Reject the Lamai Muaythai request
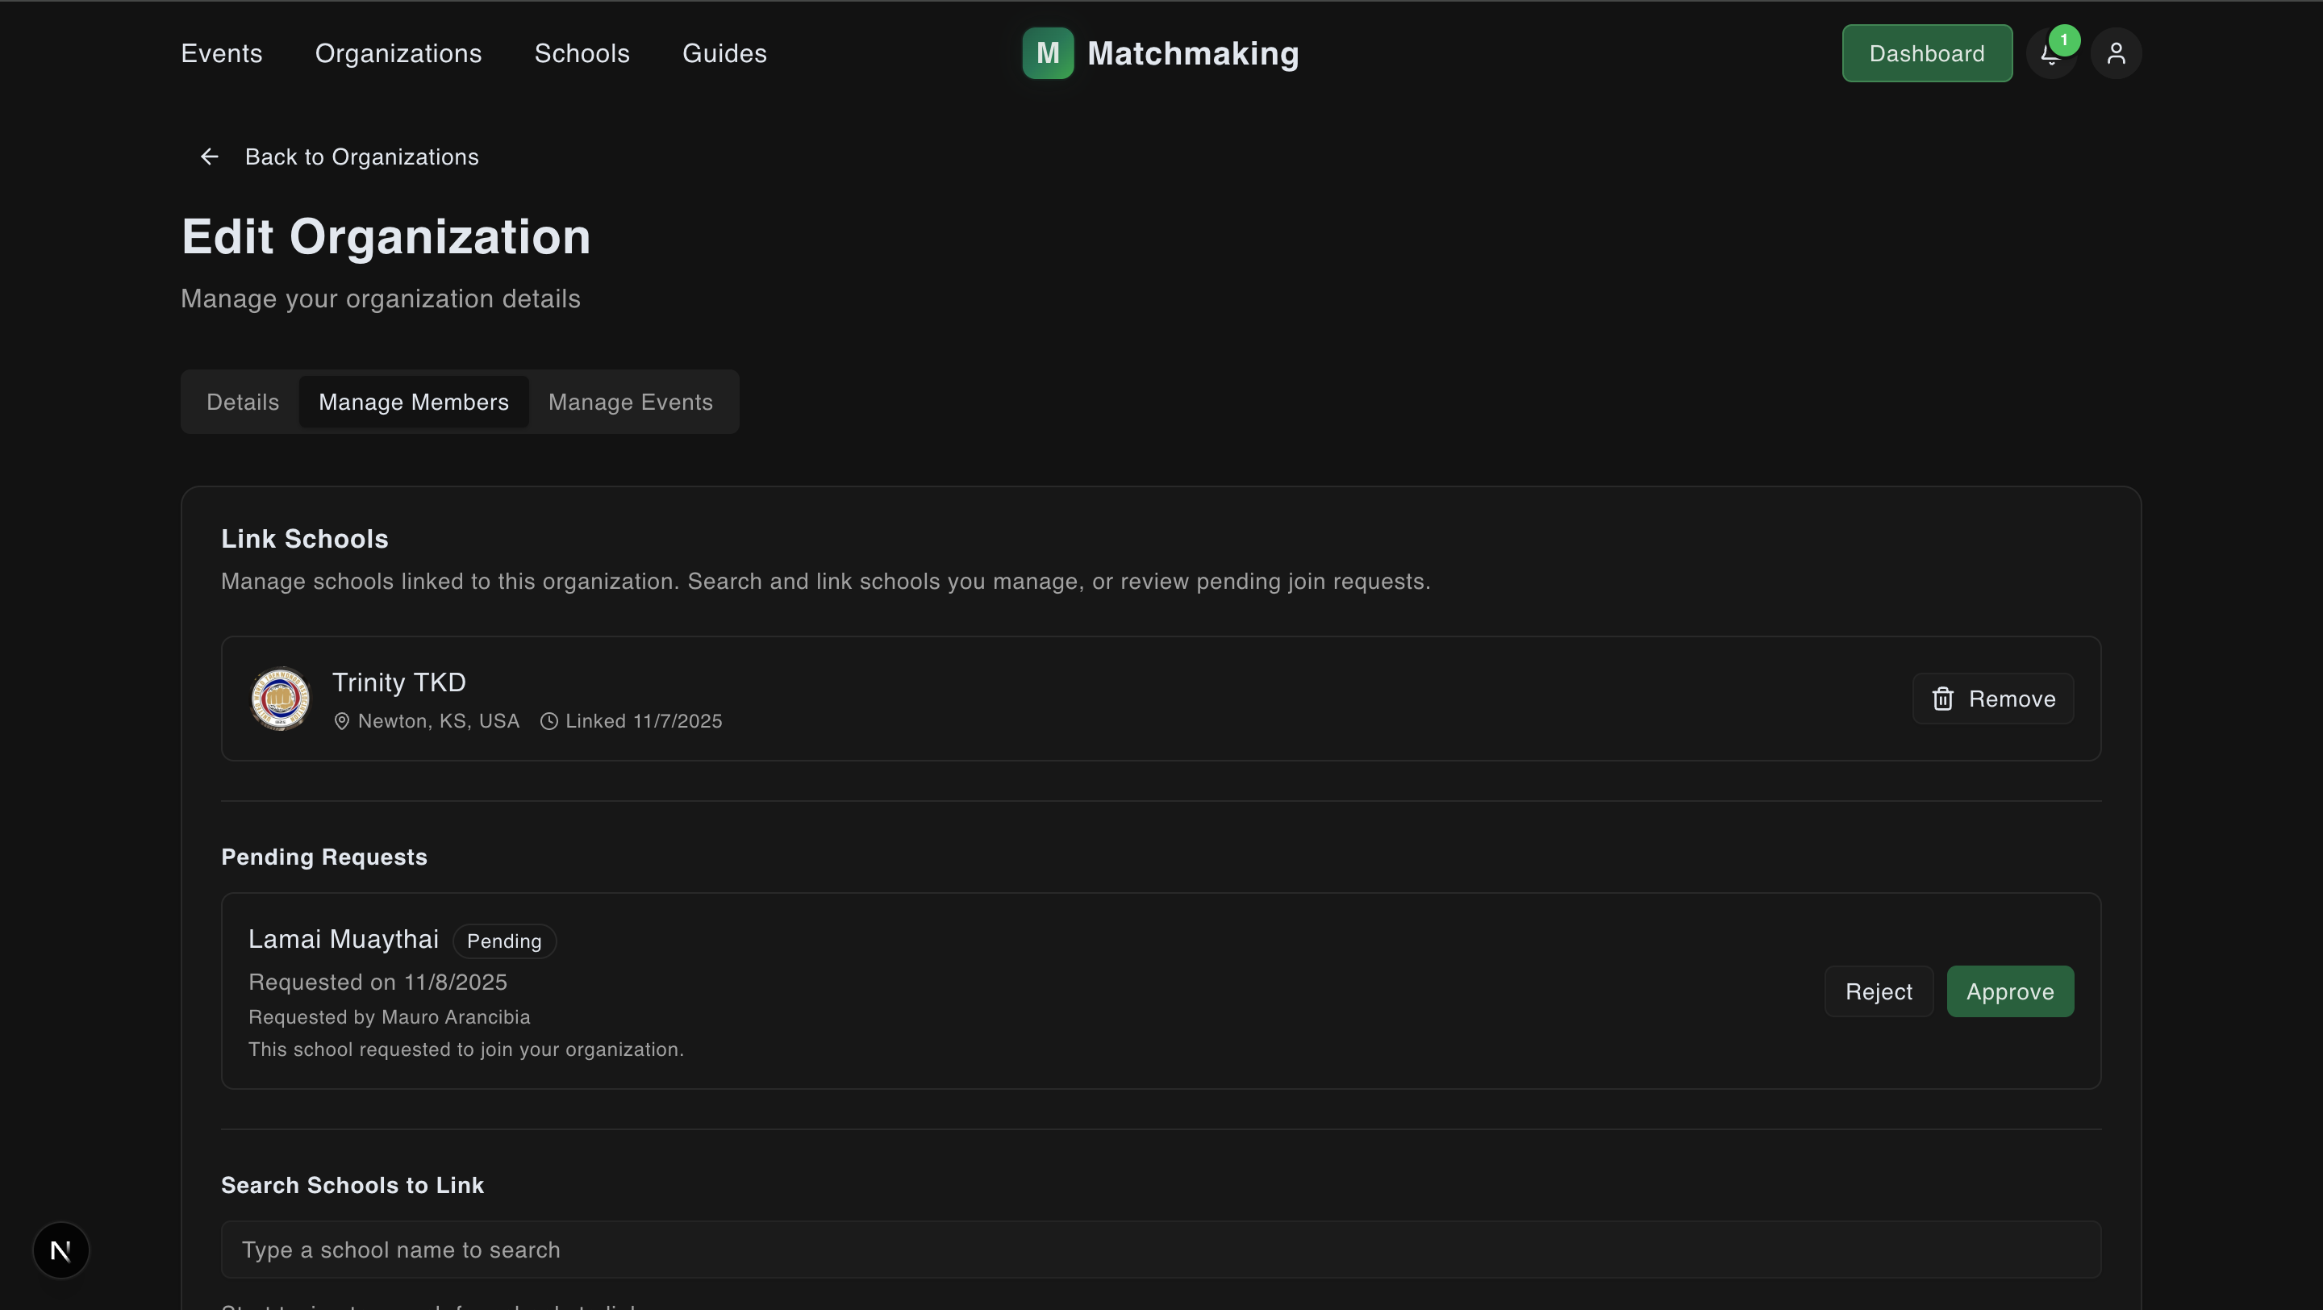 point(1879,991)
